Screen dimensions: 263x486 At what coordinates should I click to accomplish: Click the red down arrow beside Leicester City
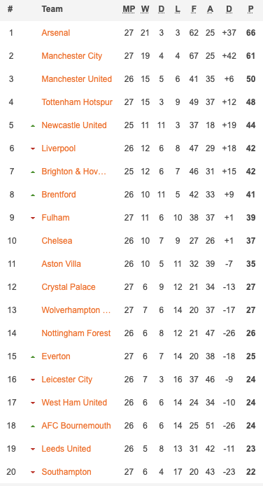click(33, 380)
